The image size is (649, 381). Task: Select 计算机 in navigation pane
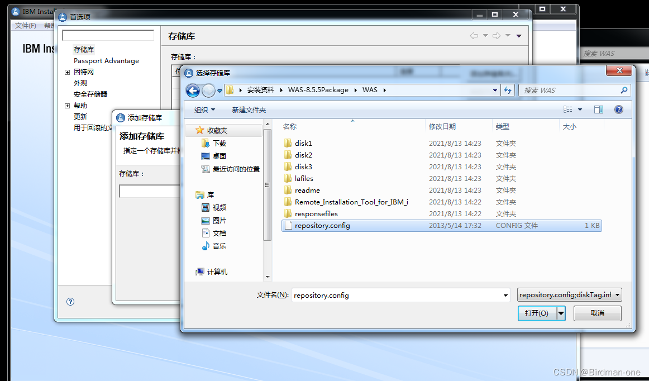pyautogui.click(x=217, y=272)
